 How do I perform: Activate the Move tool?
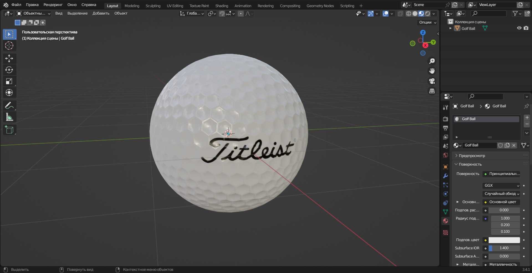pos(9,58)
